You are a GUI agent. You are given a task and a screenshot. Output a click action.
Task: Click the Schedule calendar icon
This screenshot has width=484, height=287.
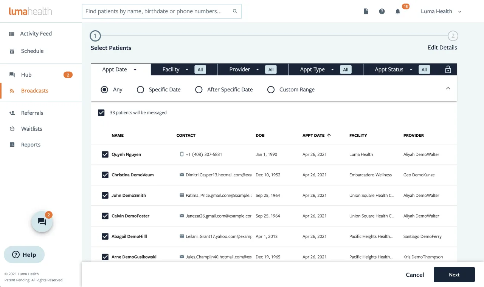tap(12, 51)
